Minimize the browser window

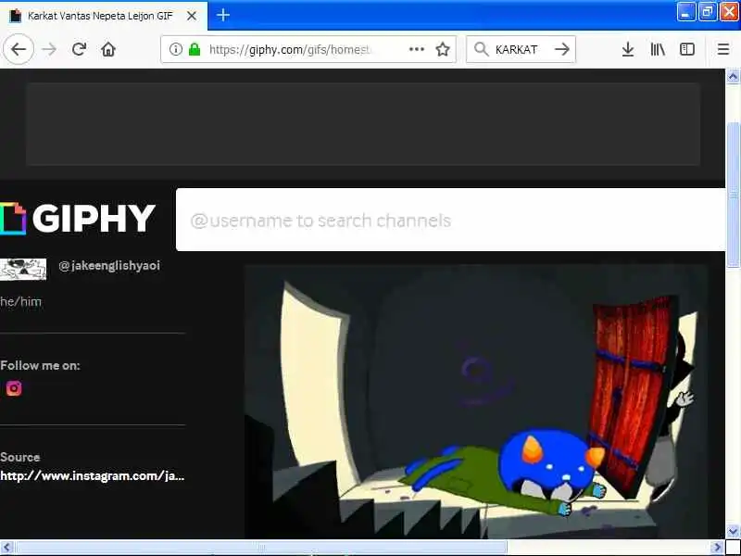[686, 12]
